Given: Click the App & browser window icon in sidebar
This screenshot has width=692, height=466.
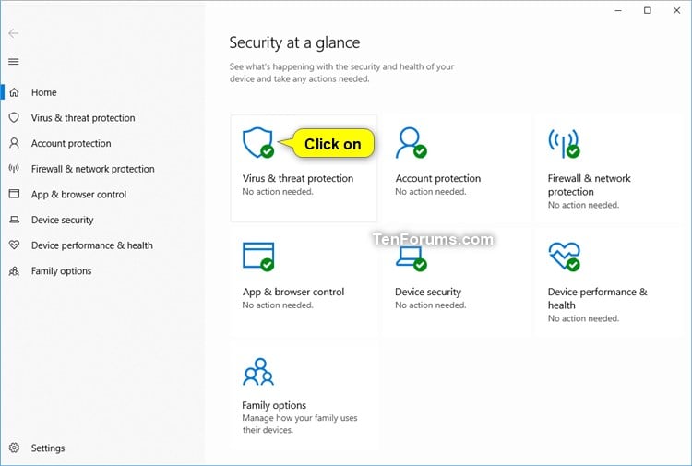Looking at the screenshot, I should click(14, 194).
